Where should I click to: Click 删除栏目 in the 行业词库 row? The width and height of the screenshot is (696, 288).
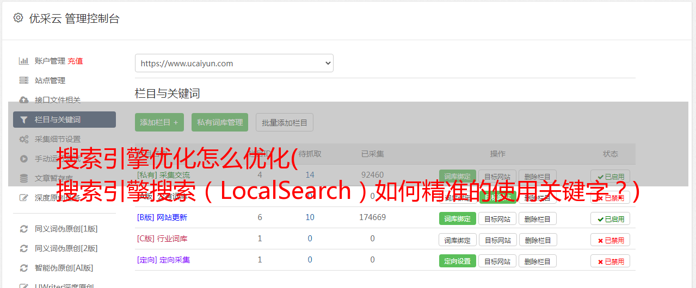pyautogui.click(x=537, y=240)
